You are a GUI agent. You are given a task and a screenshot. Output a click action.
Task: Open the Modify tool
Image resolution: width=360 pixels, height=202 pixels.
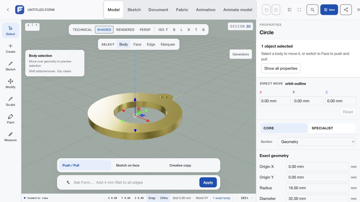pyautogui.click(x=10, y=83)
